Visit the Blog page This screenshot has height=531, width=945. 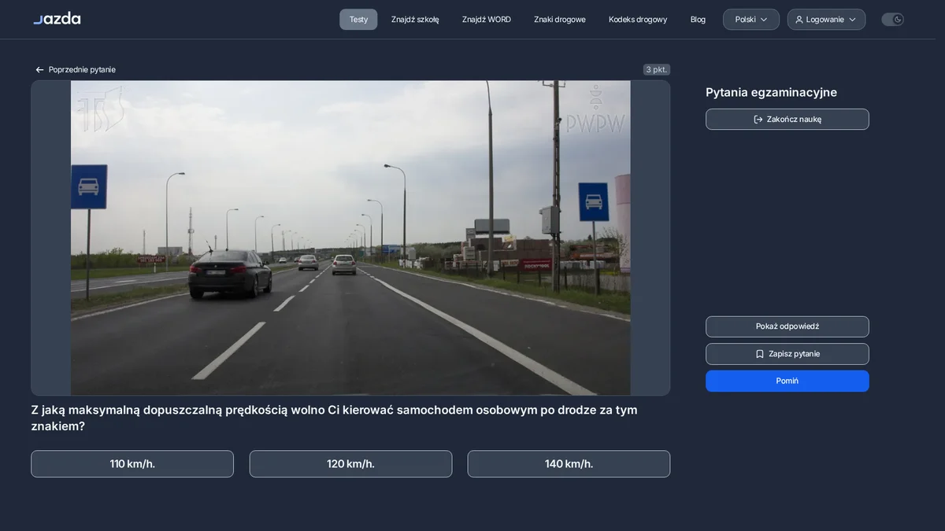[698, 20]
